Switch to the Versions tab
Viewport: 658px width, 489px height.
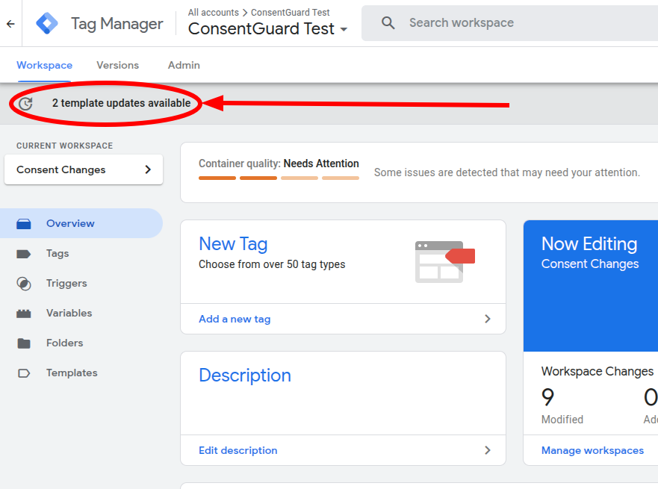coord(117,65)
